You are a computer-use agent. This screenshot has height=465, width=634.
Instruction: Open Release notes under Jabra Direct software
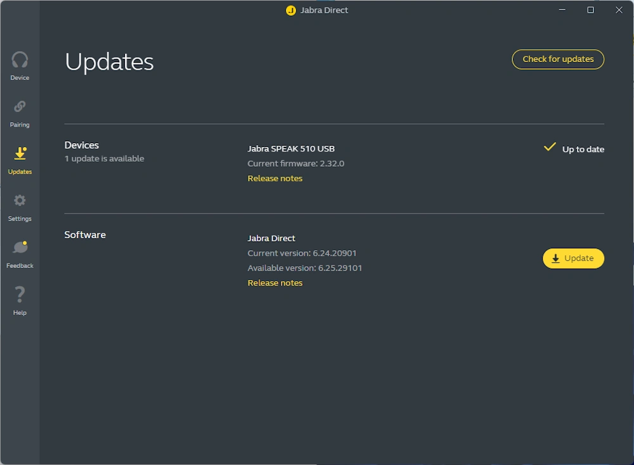click(275, 283)
